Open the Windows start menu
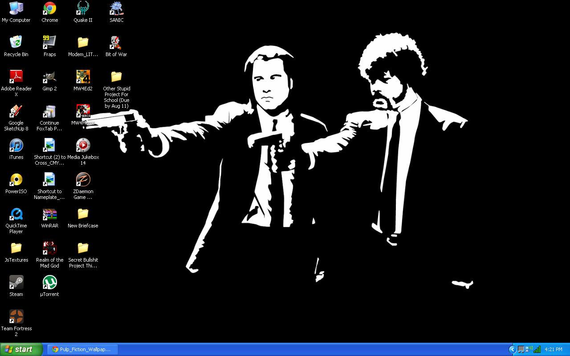 click(21, 349)
